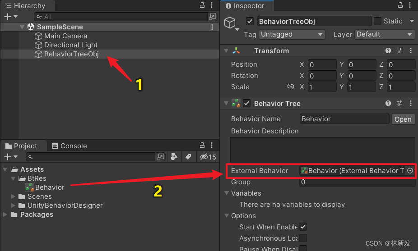The height and width of the screenshot is (251, 418).
Task: Toggle hidden packages visibility (15)
Action: click(208, 157)
